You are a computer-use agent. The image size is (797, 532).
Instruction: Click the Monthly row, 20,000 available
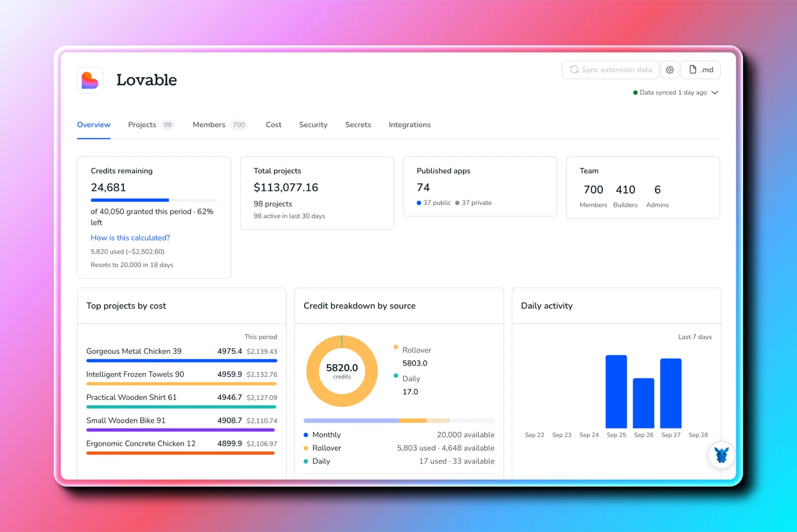pos(399,435)
